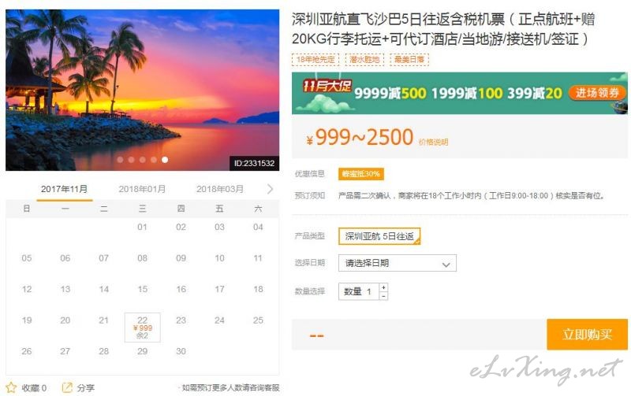The image size is (631, 396).
Task: Select the 2017年11月 tab
Action: coord(65,189)
